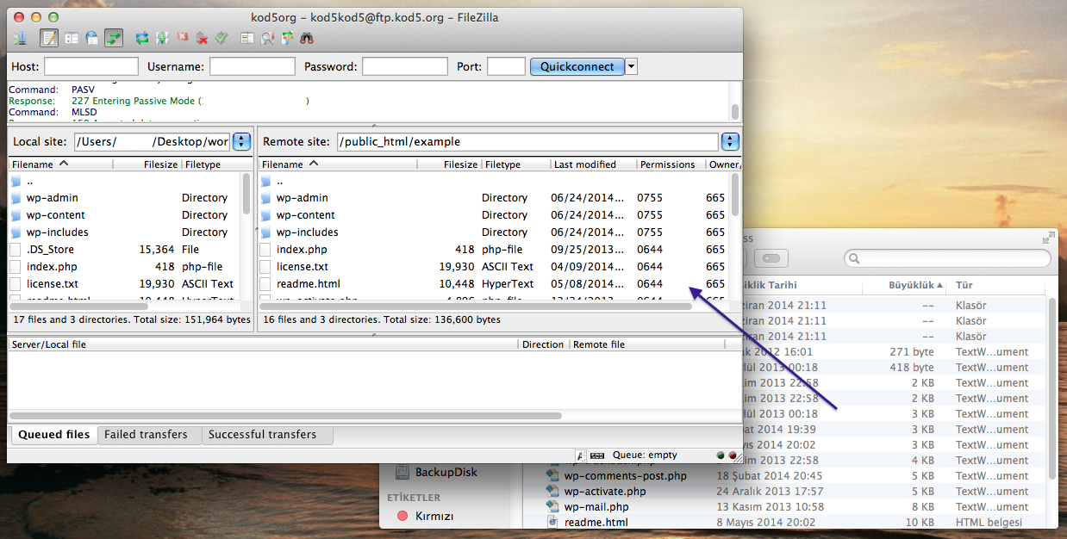Toggle synchronized browsing icon
1067x539 pixels.
[287, 38]
